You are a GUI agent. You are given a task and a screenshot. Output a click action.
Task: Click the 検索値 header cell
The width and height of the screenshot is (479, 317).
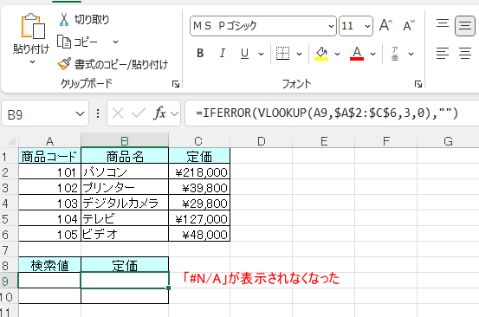pyautogui.click(x=49, y=265)
